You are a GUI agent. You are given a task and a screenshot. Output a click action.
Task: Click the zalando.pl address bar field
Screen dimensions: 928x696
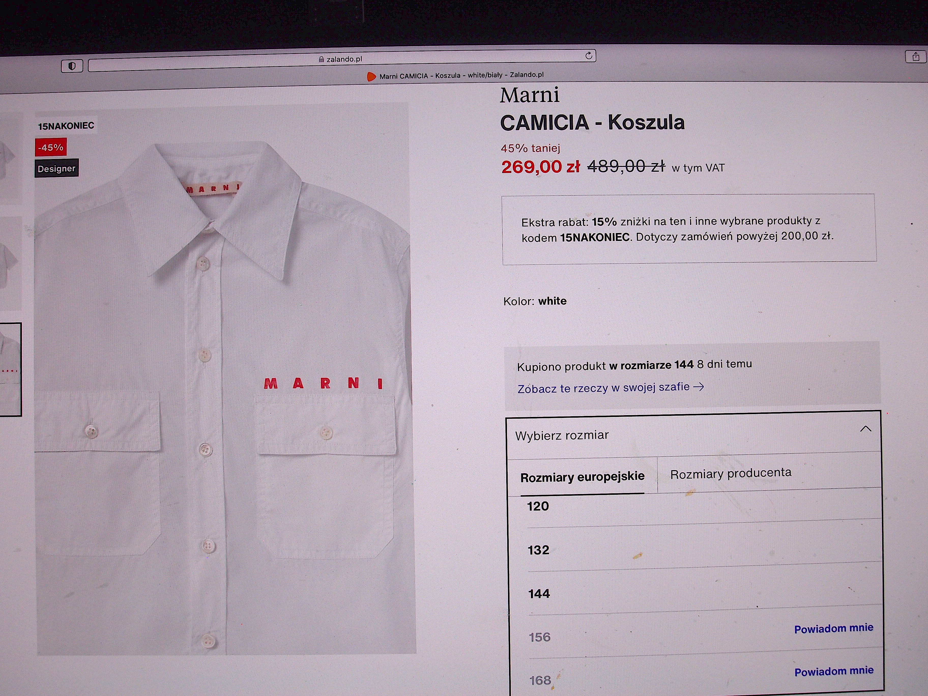[x=342, y=61]
